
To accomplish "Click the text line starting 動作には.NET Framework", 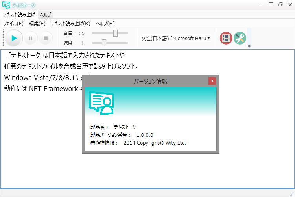I will click(x=43, y=89).
